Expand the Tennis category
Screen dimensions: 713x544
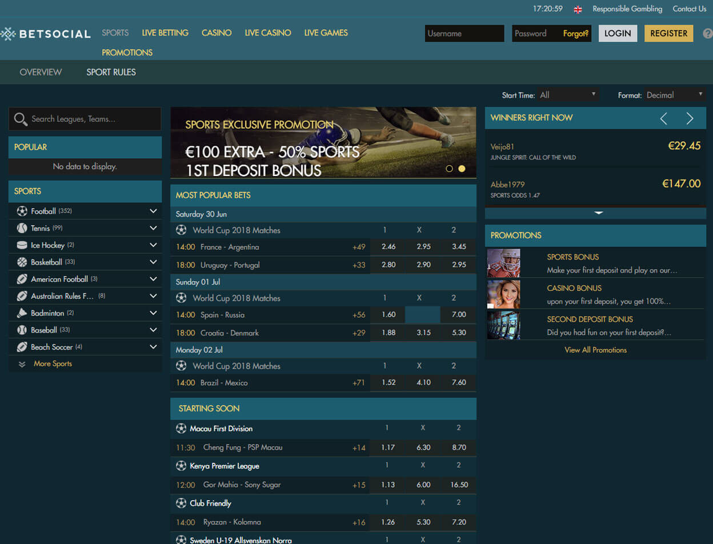point(153,228)
